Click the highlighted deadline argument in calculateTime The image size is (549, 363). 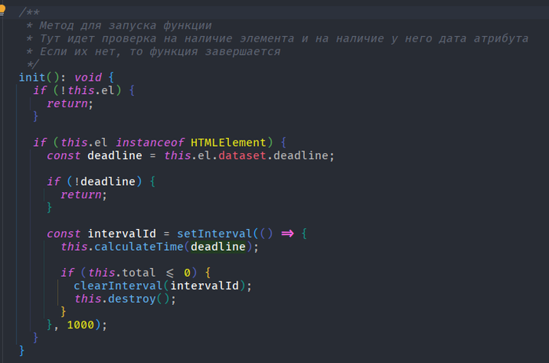coord(220,247)
